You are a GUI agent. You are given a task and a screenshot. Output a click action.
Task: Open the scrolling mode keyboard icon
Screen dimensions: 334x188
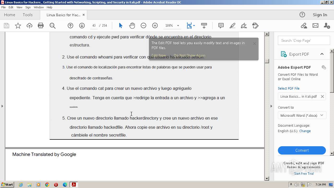point(204,26)
